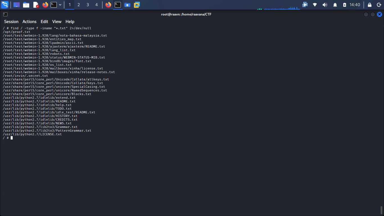This screenshot has width=384, height=216.
Task: Minimize the terminal window
Action: [x=366, y=14]
